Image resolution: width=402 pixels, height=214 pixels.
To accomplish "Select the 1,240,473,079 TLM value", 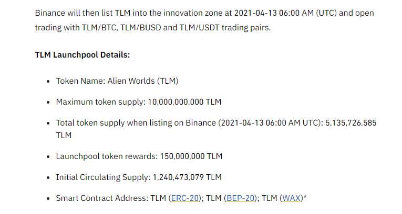I will point(187,177).
